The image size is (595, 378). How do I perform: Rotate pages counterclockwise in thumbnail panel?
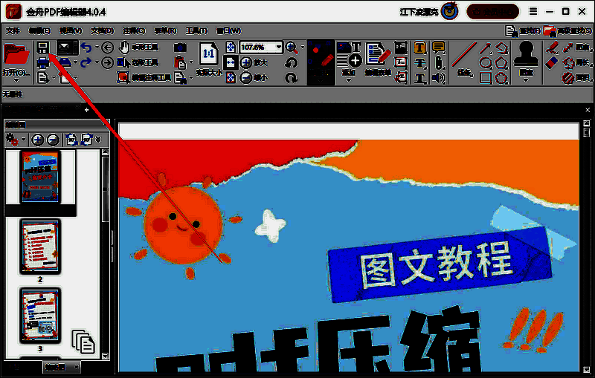71,140
